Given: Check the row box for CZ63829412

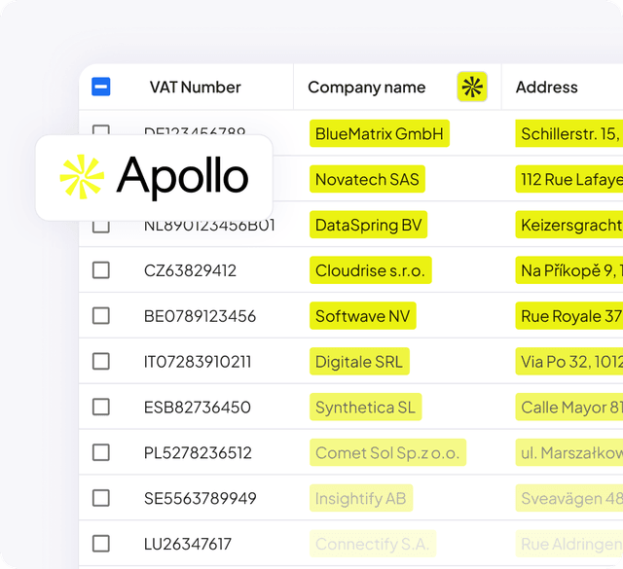Looking at the screenshot, I should [101, 270].
